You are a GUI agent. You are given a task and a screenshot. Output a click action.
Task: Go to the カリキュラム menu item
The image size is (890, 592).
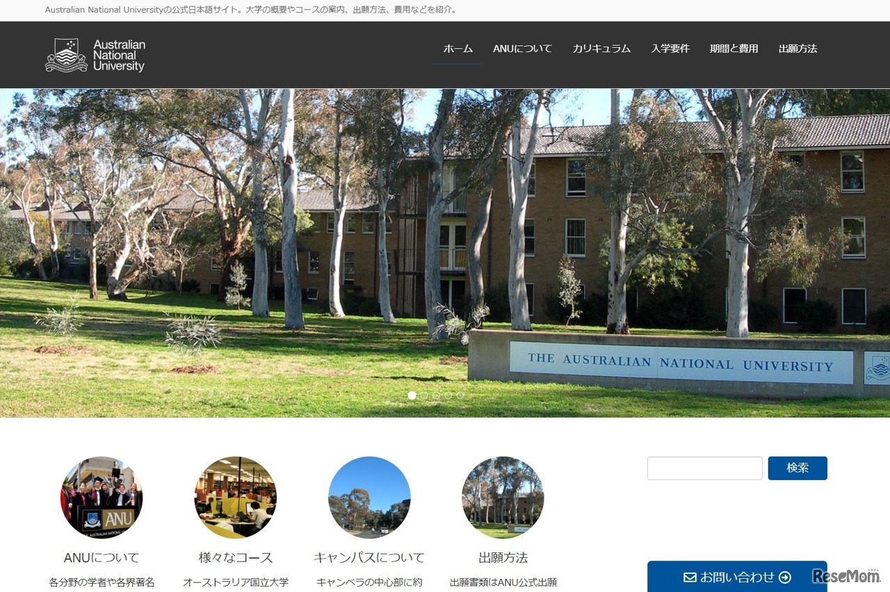tap(601, 49)
